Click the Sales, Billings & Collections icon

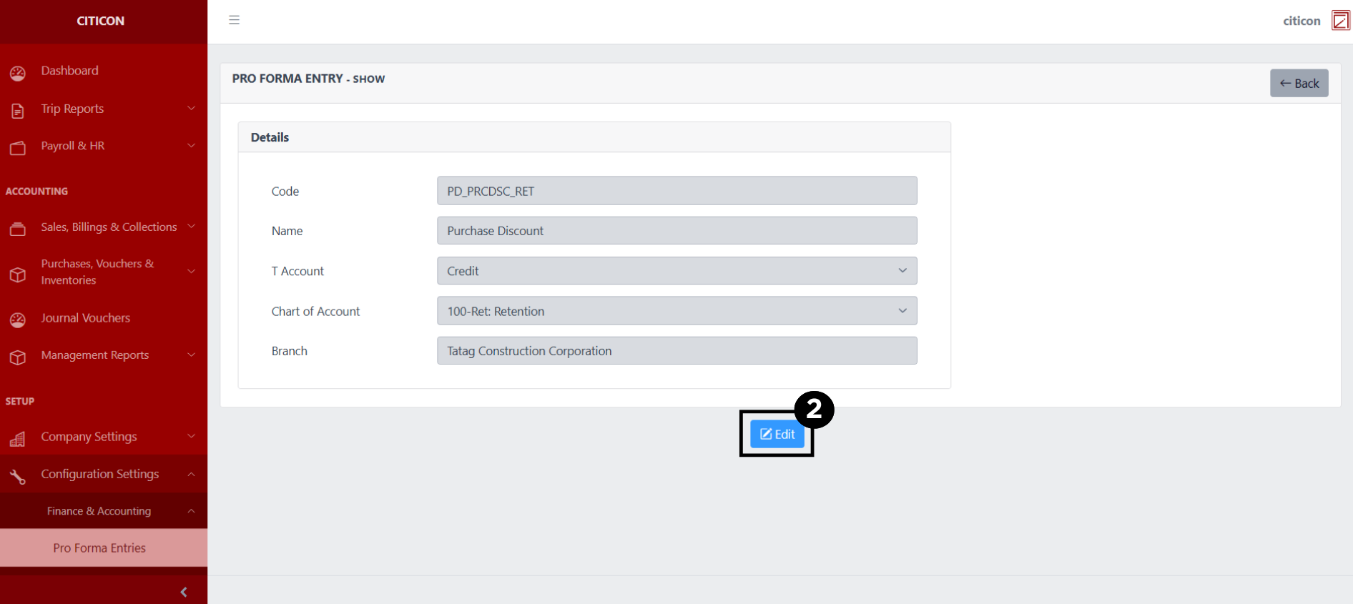click(x=18, y=229)
